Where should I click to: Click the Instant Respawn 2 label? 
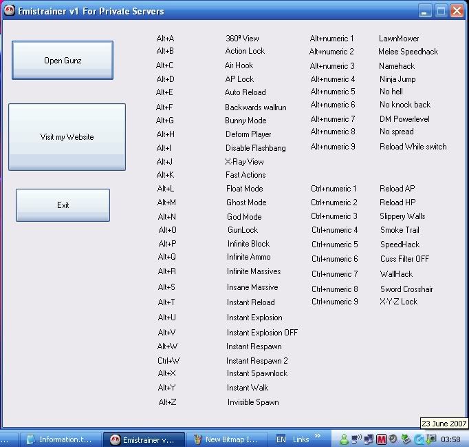[257, 361]
